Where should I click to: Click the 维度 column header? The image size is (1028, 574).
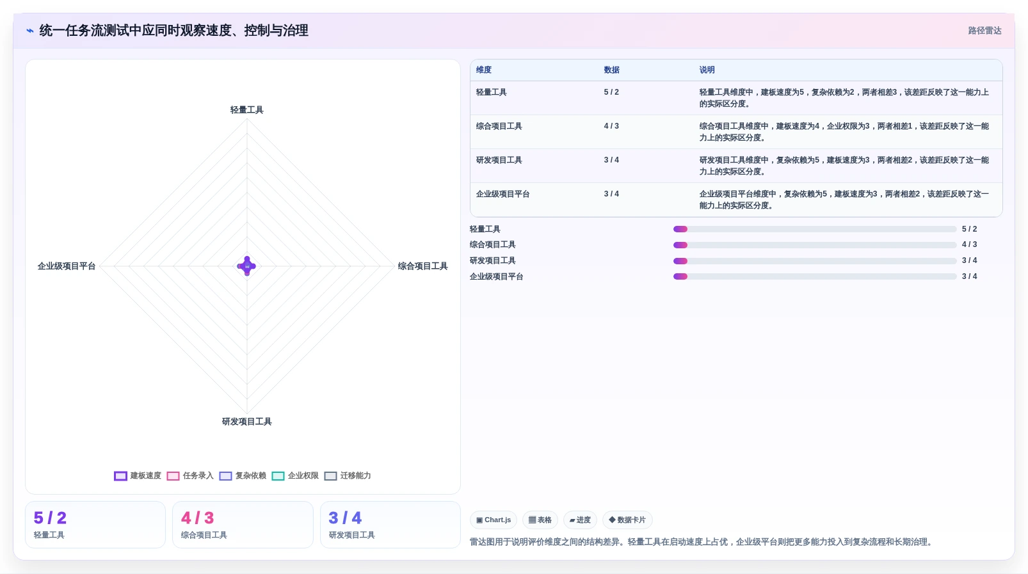(x=484, y=70)
